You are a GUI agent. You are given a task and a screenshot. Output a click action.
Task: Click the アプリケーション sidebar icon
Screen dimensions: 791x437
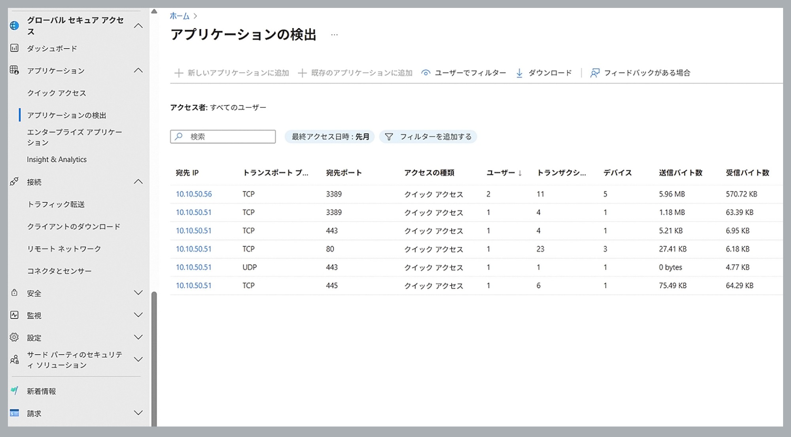click(x=14, y=71)
